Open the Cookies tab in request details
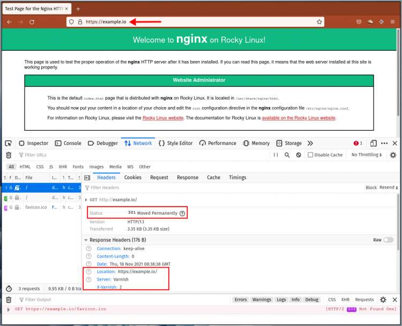This screenshot has height=326, width=402. pos(133,178)
